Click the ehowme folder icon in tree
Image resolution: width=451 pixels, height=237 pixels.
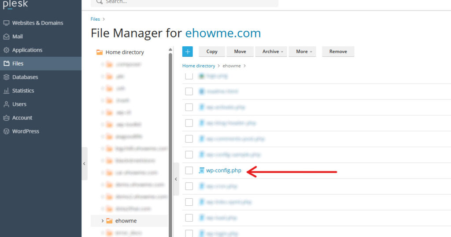tap(109, 221)
